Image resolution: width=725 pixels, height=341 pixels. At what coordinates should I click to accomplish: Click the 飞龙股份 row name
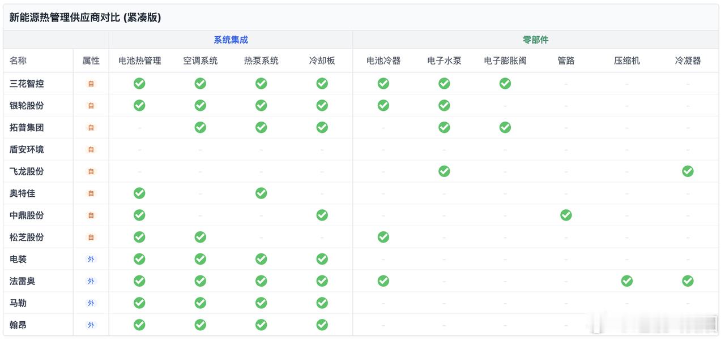[27, 171]
